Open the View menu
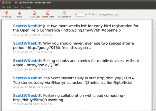Screen dimensions: 156x111 point(16,7)
